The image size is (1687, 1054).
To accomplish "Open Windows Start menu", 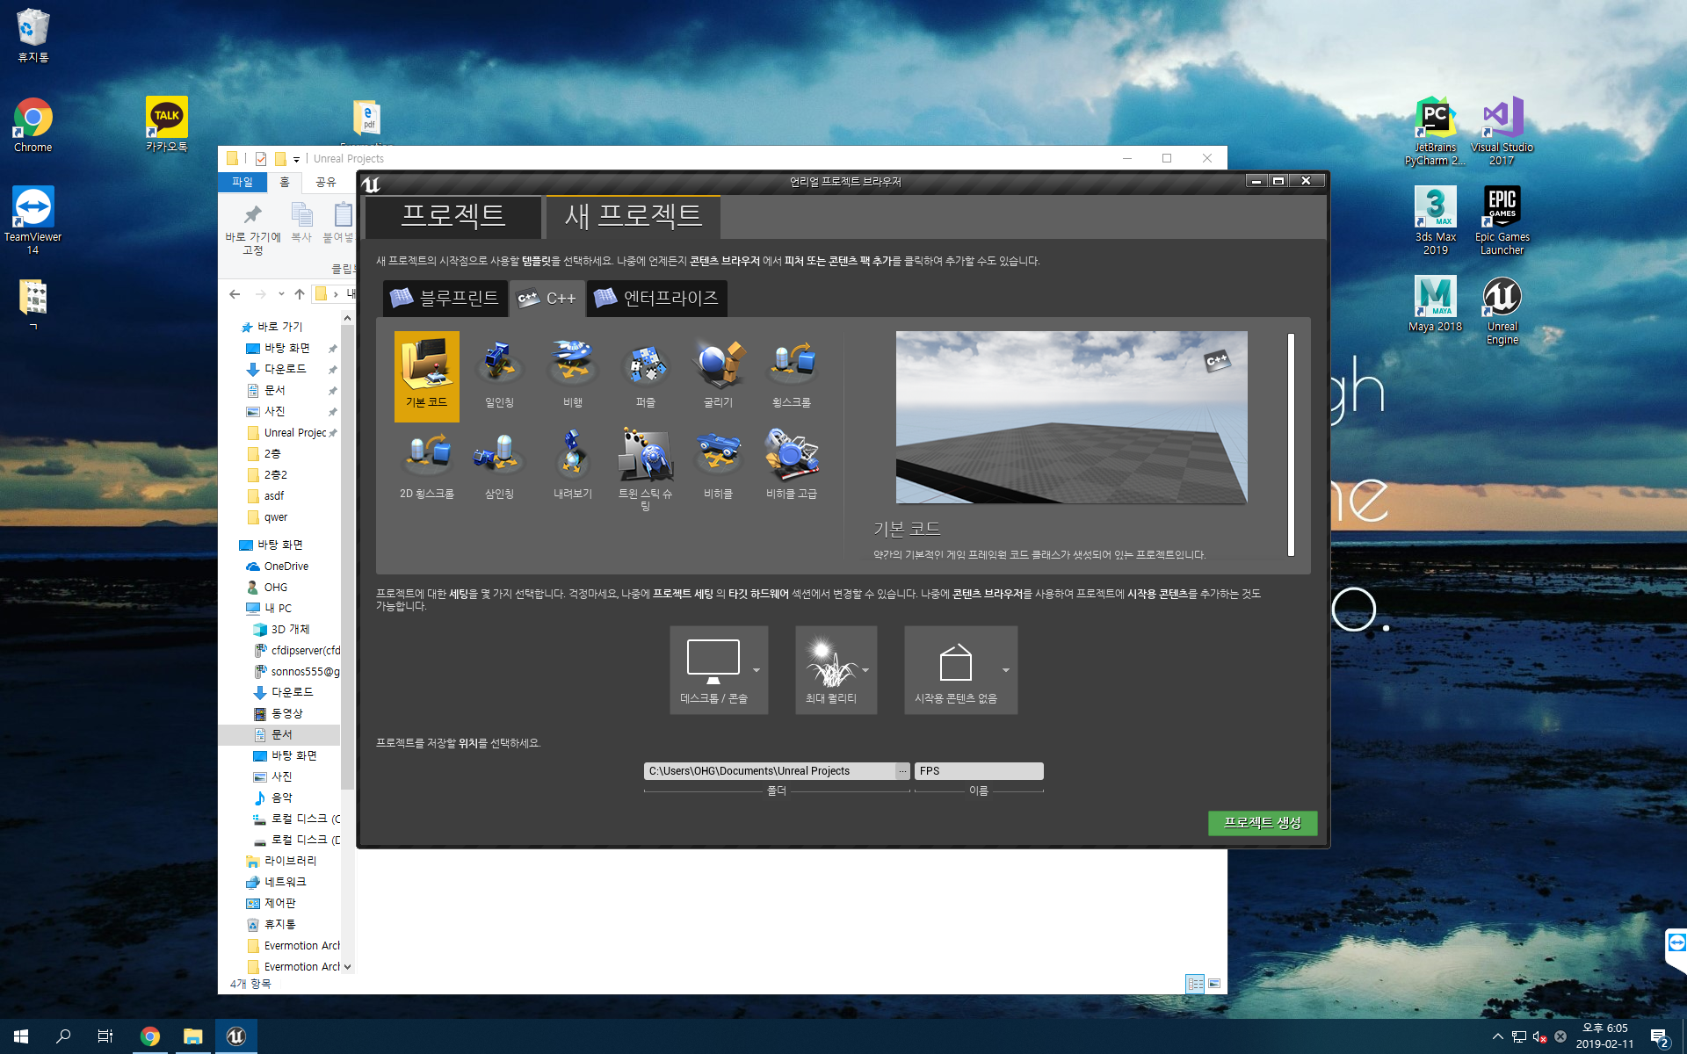I will coord(21,1036).
